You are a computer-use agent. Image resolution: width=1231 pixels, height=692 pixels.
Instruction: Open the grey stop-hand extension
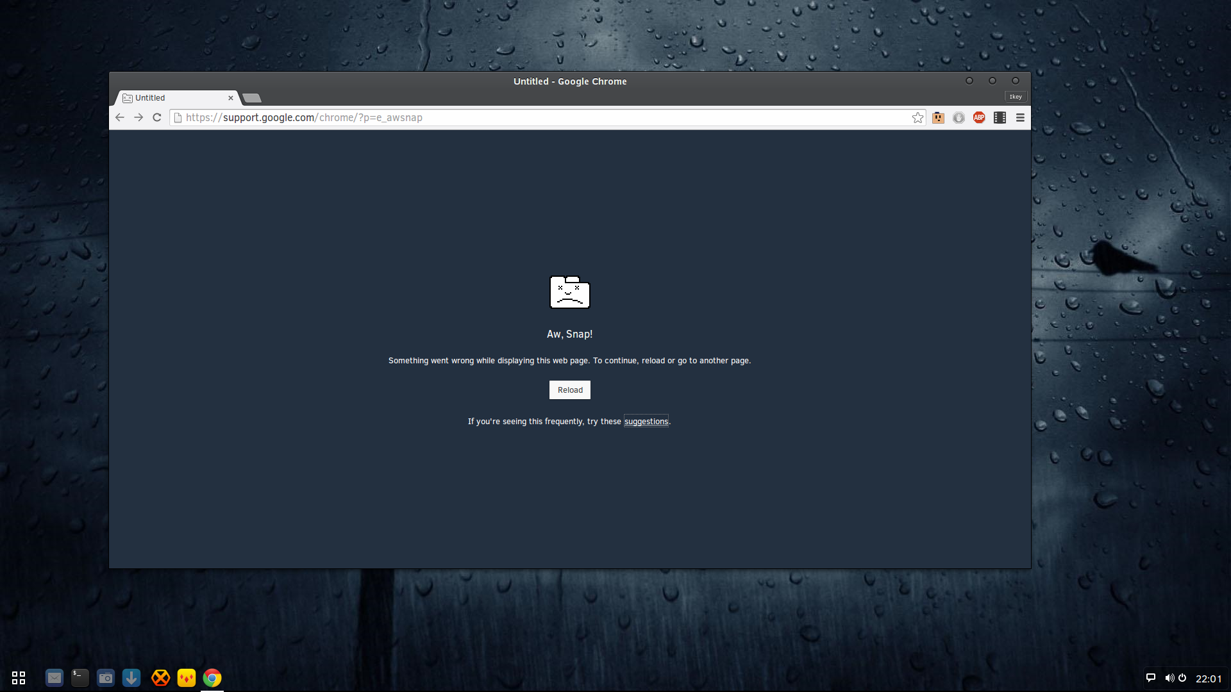[959, 117]
